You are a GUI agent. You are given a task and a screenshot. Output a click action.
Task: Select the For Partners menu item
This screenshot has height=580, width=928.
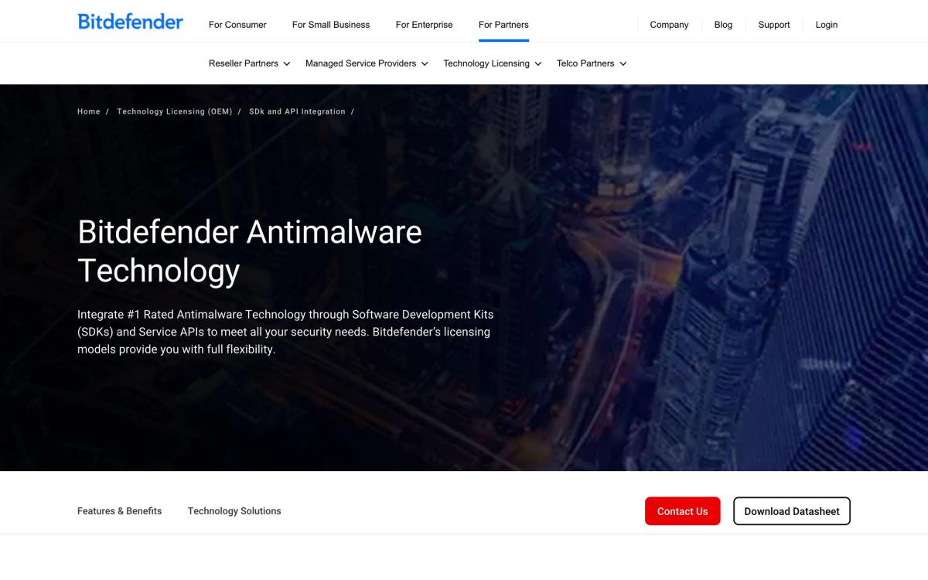click(x=503, y=25)
